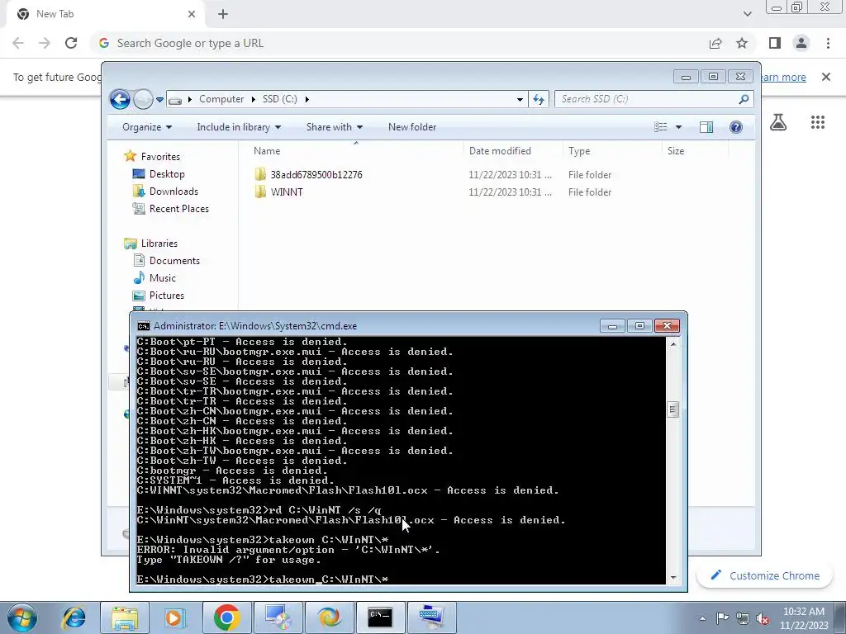Screen dimensions: 846x634
Task: Open Include in library menu
Action: pyautogui.click(x=239, y=127)
